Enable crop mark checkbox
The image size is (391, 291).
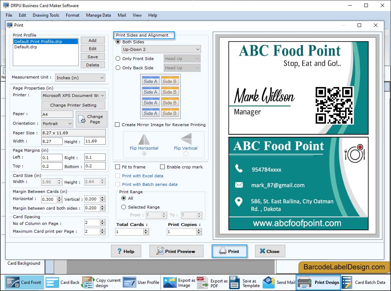162,167
